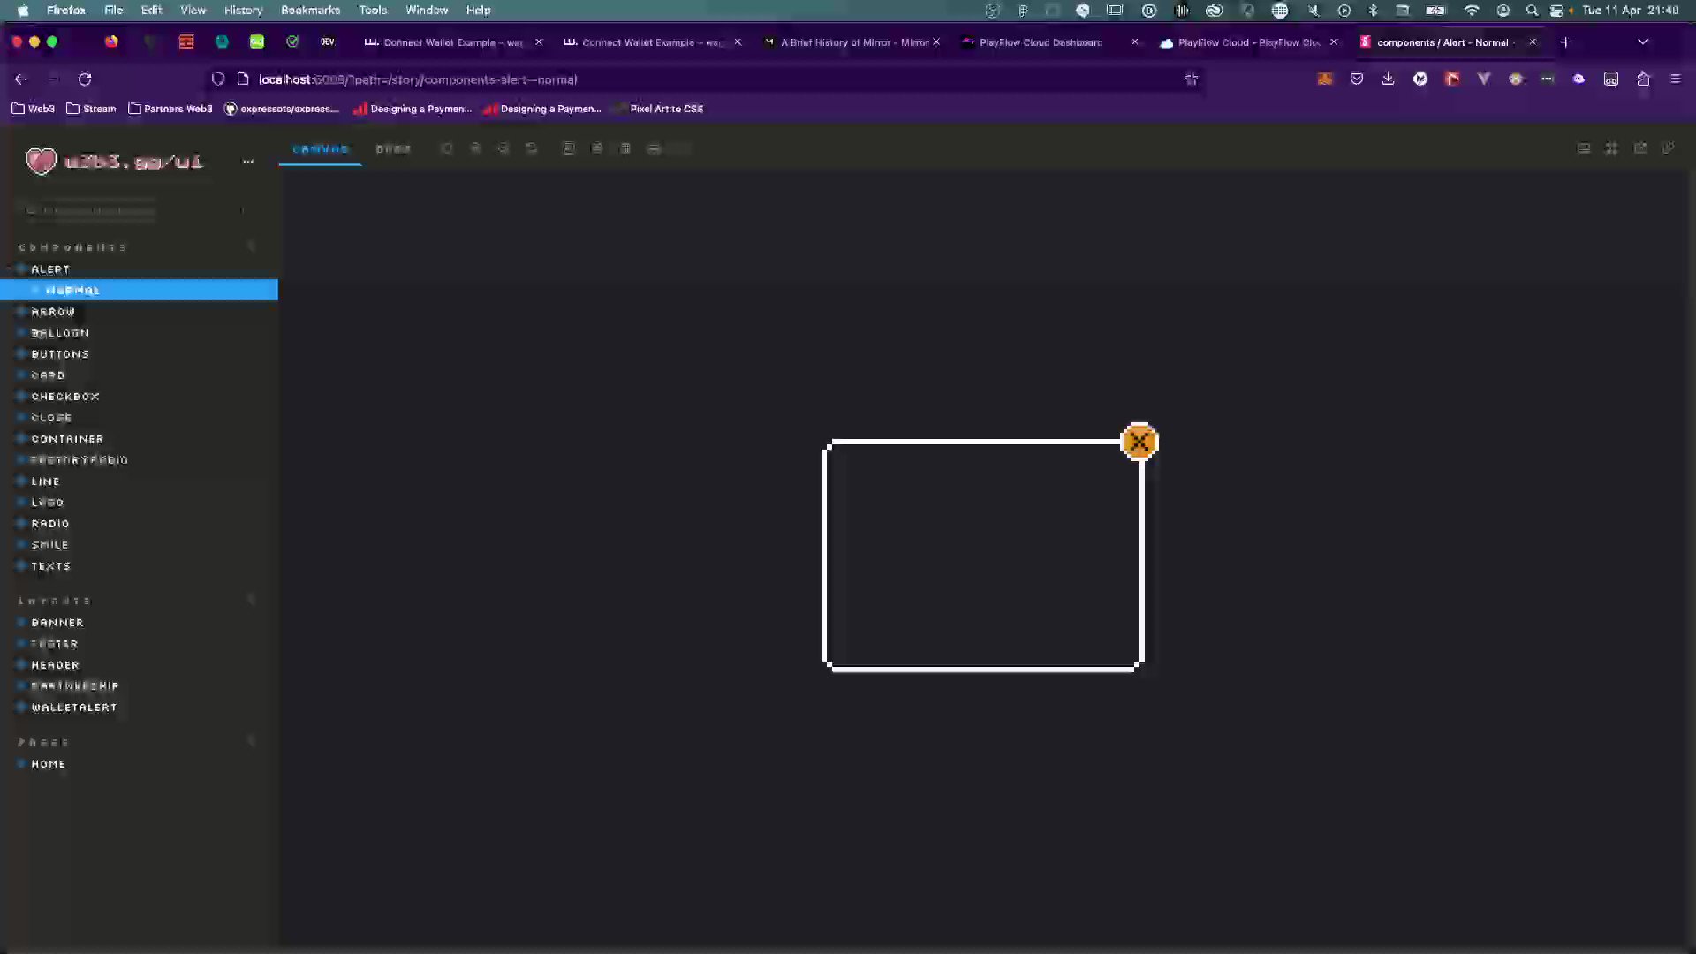Expand the CLOSE component
Viewport: 1696px width, 954px height.
pyautogui.click(x=51, y=418)
